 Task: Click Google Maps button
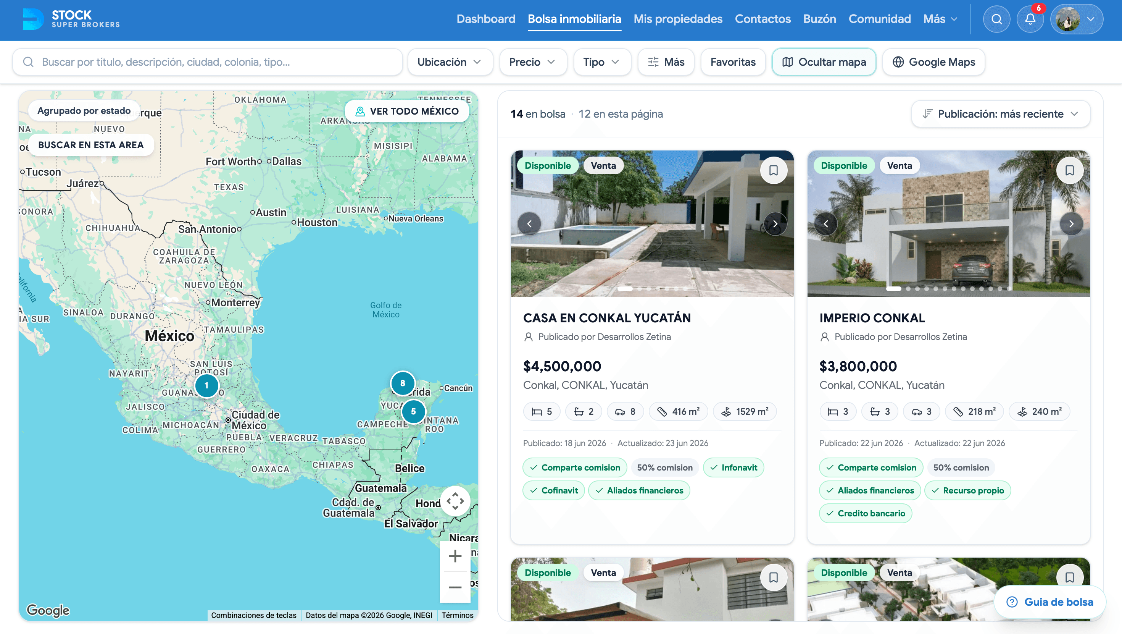click(x=933, y=62)
